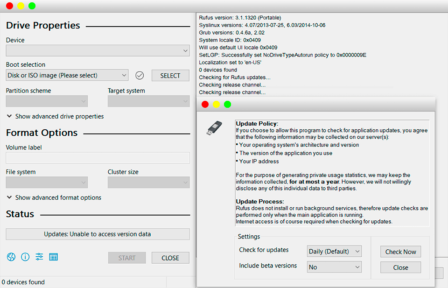The height and width of the screenshot is (288, 448).
Task: Click the Volume label input field
Action: [x=98, y=158]
